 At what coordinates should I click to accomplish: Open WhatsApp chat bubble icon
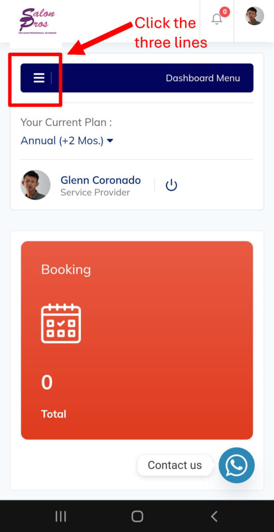pos(236,465)
